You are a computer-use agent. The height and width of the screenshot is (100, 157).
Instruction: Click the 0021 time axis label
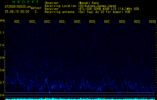tap(17, 21)
